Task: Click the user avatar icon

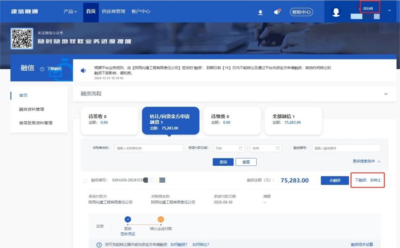Action: pos(336,12)
